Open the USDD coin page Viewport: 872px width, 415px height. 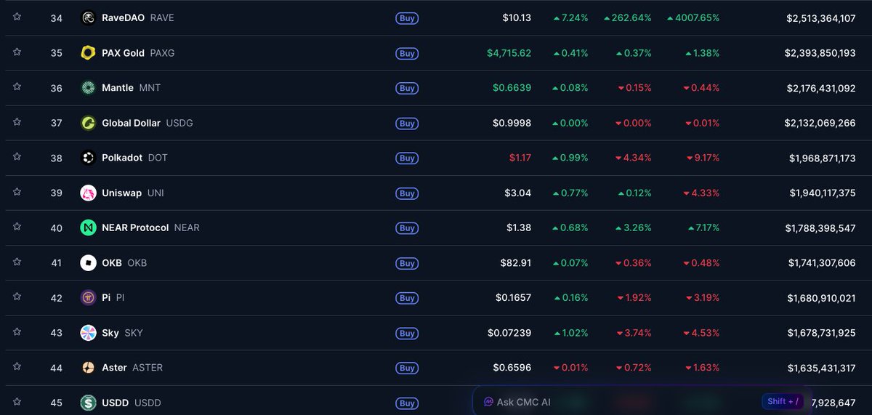(132, 403)
